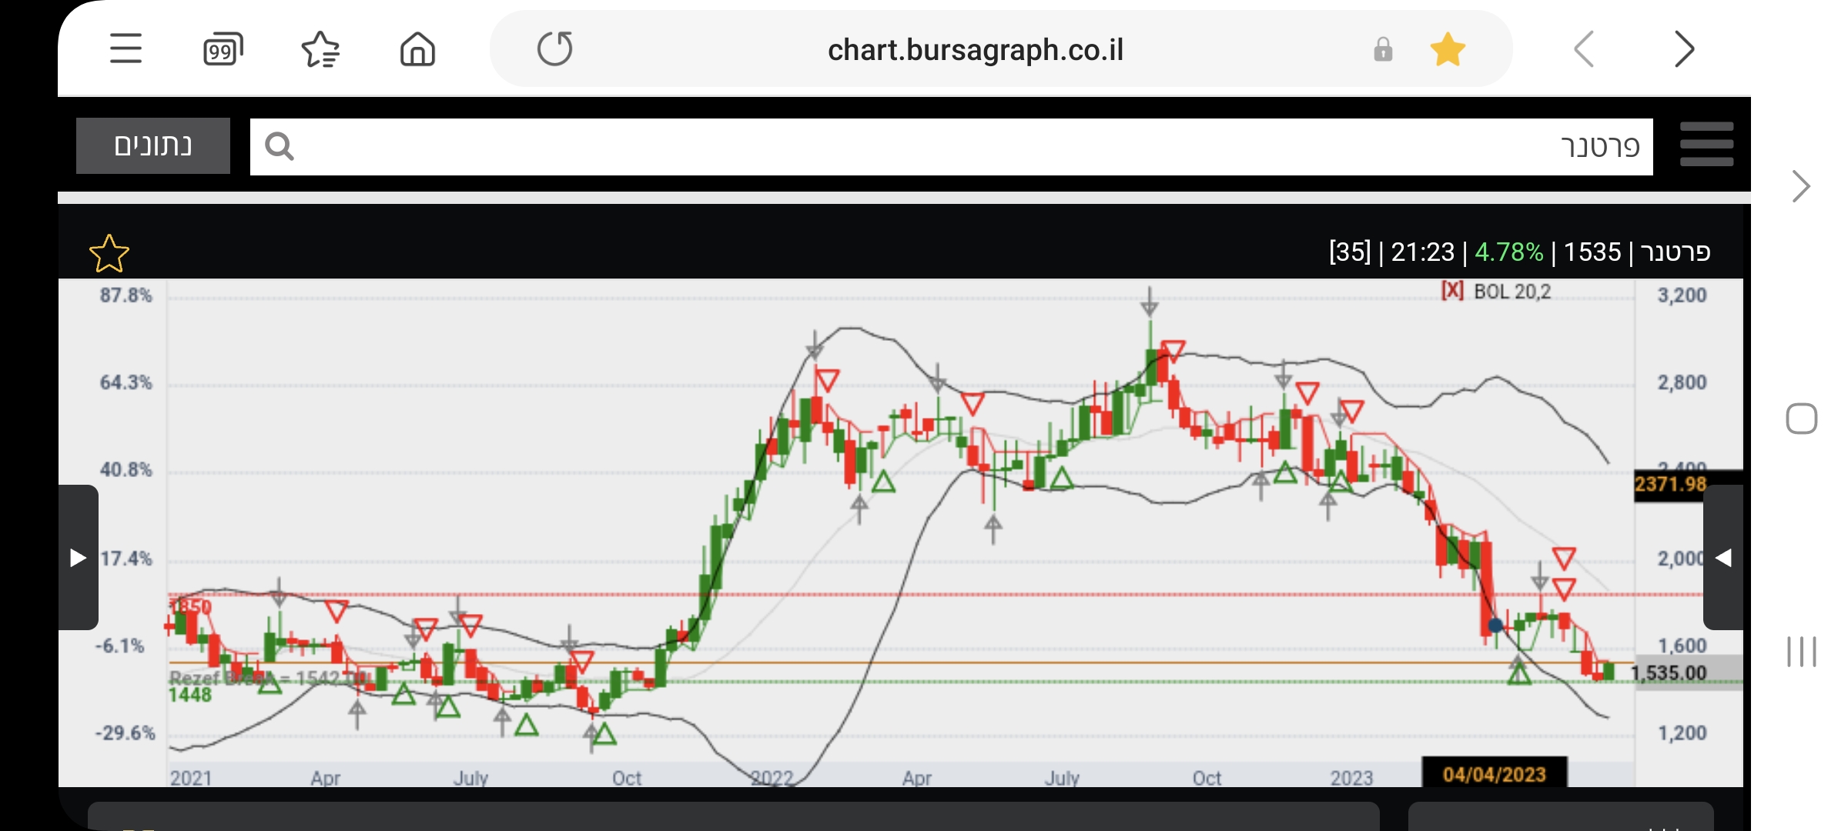Reload the page with refresh icon
The image size is (1848, 831).
point(554,49)
